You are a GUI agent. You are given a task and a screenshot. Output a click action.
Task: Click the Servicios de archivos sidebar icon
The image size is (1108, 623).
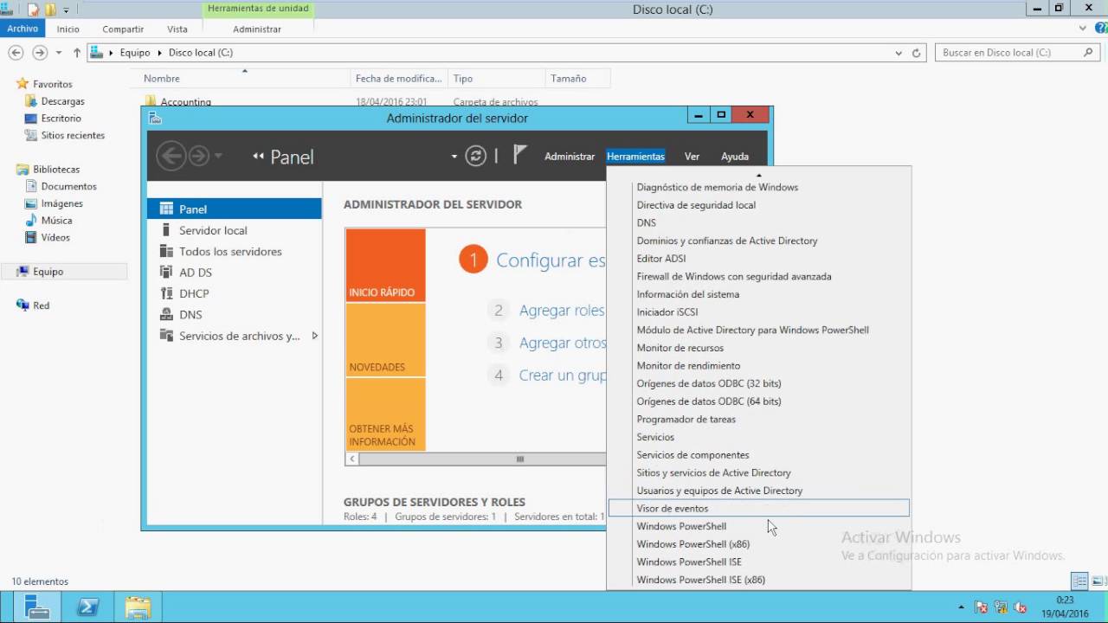coord(166,336)
